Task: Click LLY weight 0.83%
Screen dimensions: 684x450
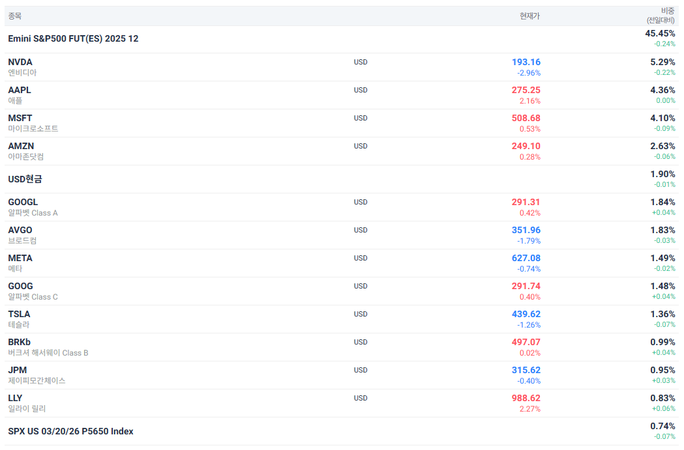Action: pos(662,398)
